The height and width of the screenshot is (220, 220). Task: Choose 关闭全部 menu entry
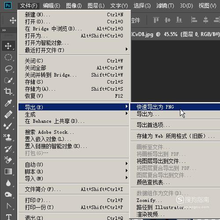point(74,68)
